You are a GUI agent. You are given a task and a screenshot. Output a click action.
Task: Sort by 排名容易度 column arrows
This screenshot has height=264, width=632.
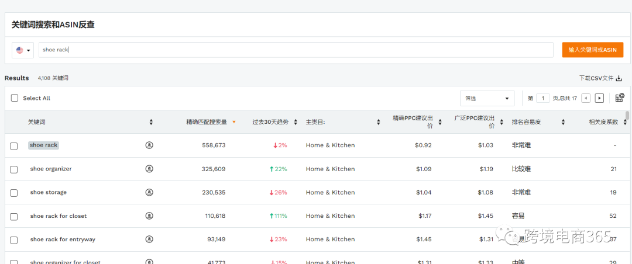coord(563,122)
